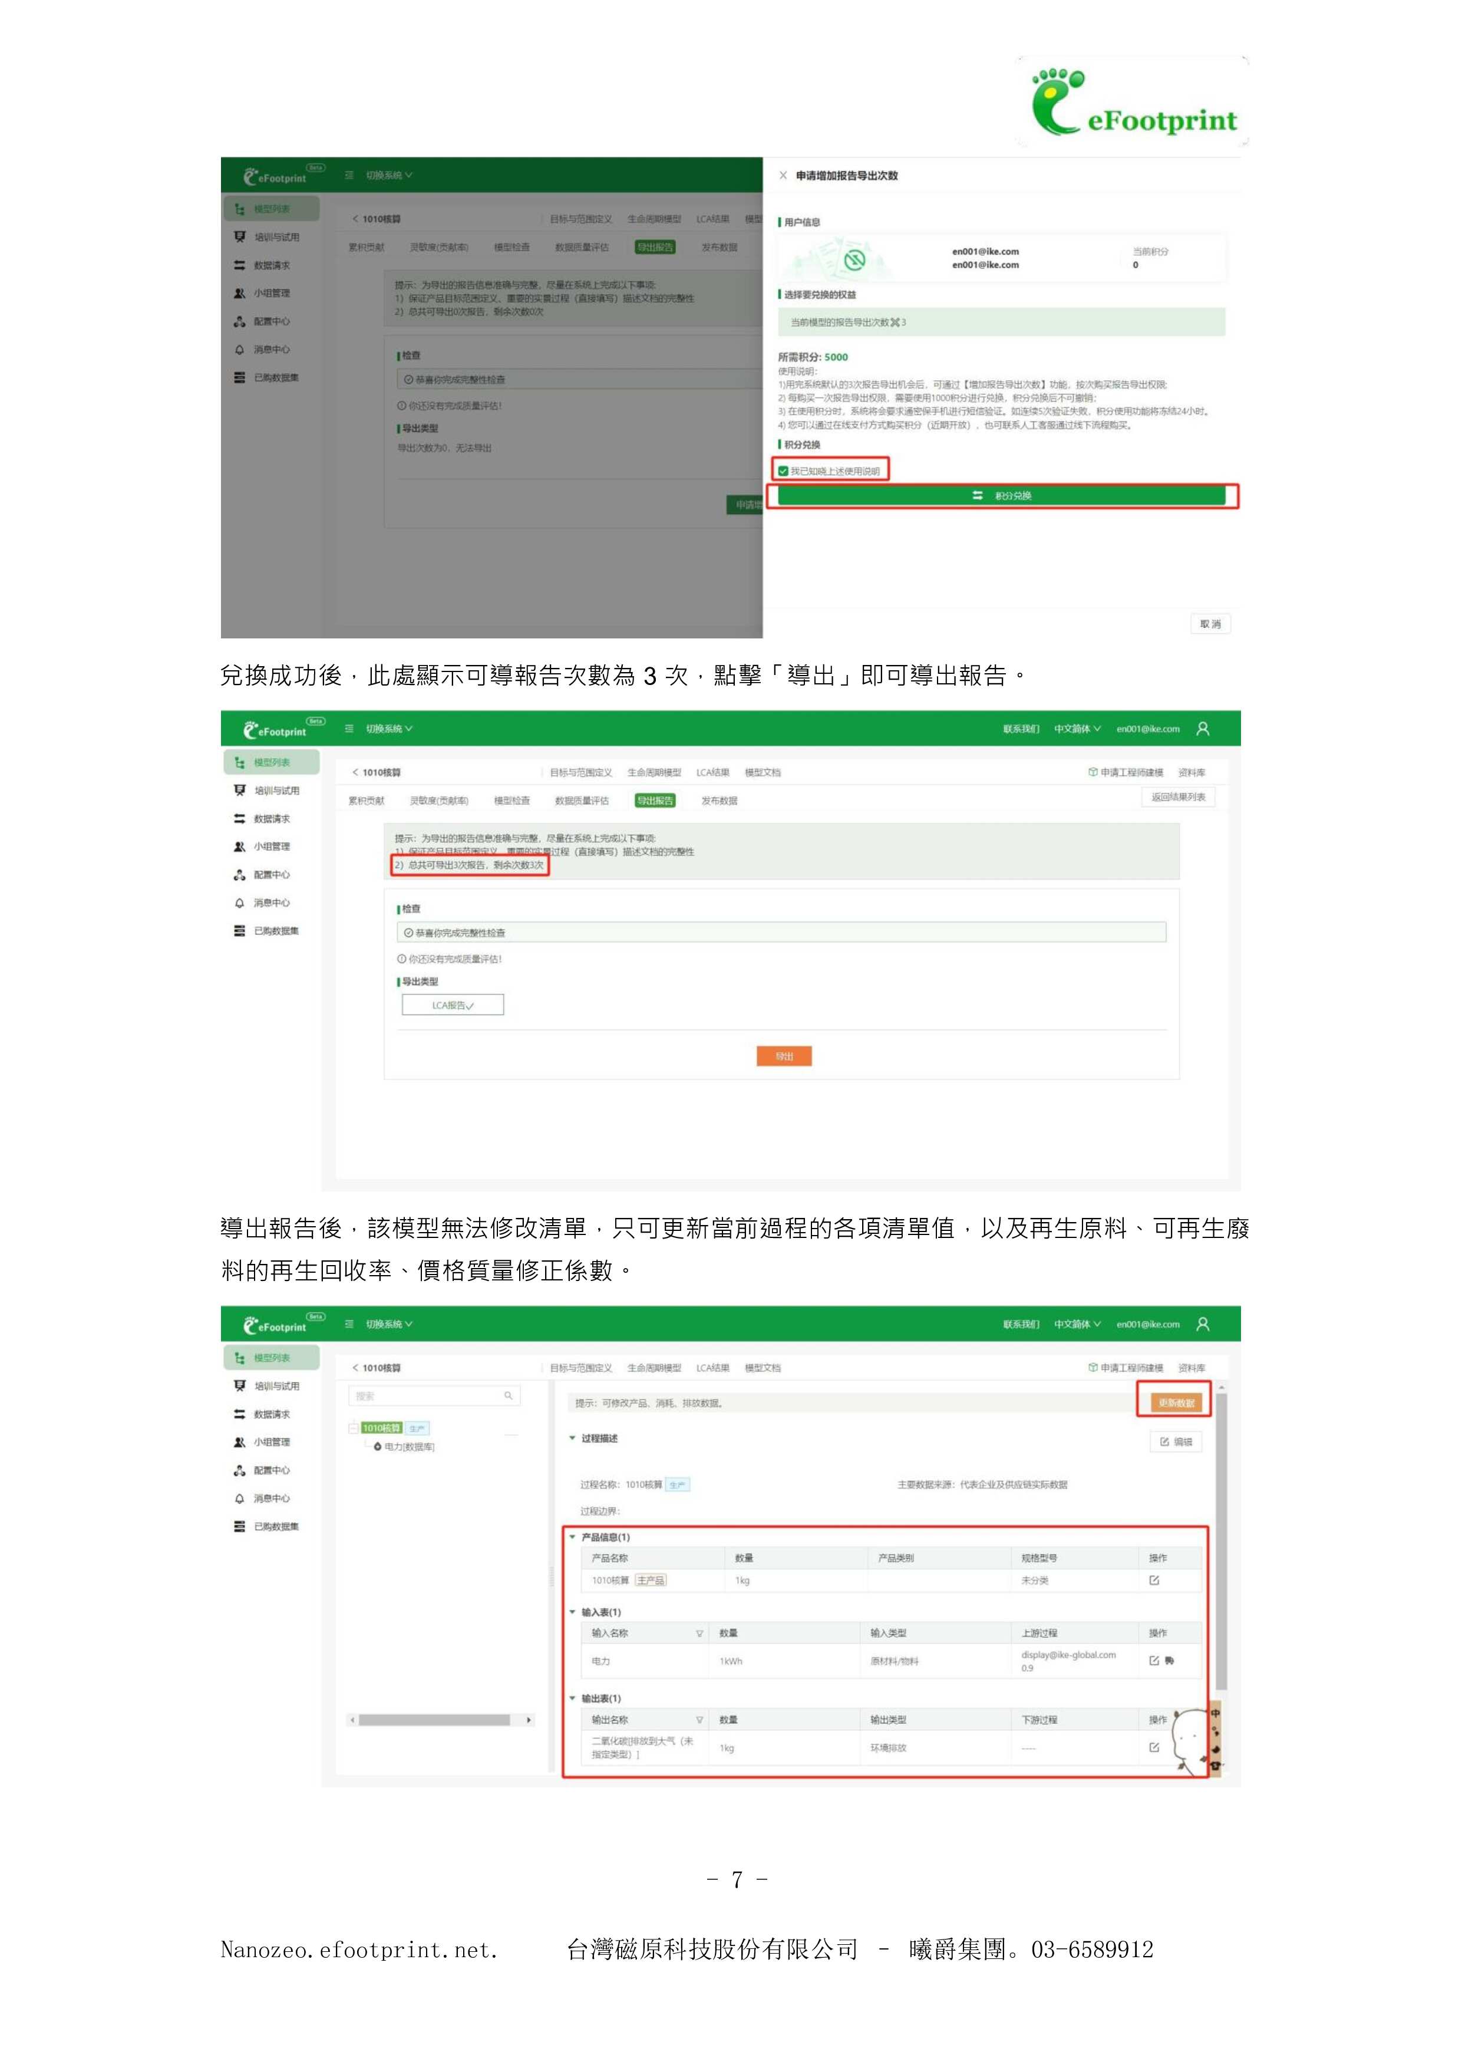Toggle 我已知晓上述使用说明 checkbox
The image size is (1462, 2068).
[783, 471]
